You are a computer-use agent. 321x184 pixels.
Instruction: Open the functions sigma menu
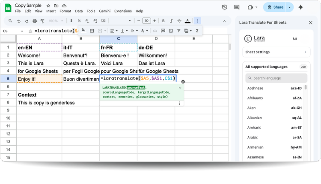[x=197, y=31]
